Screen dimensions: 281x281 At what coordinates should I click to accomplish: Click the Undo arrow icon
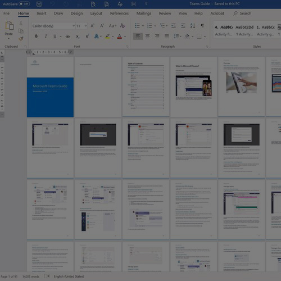[x=52, y=4]
